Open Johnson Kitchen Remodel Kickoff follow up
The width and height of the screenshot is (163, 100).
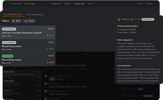[x=28, y=32]
